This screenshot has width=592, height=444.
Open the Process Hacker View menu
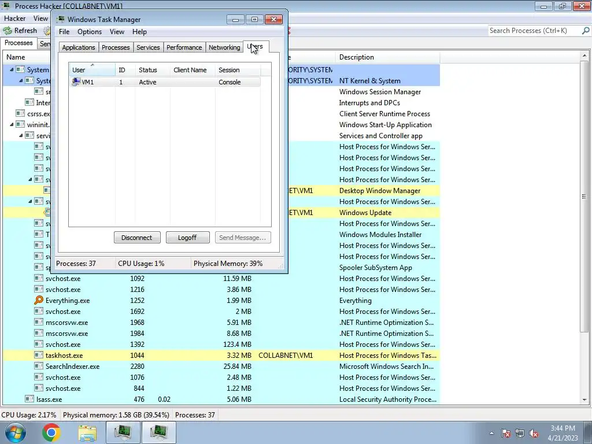(40, 18)
